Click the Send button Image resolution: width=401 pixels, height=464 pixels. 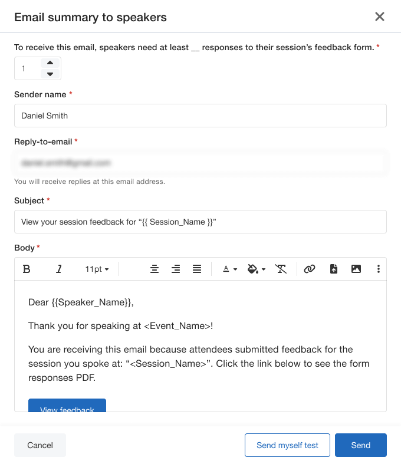360,445
